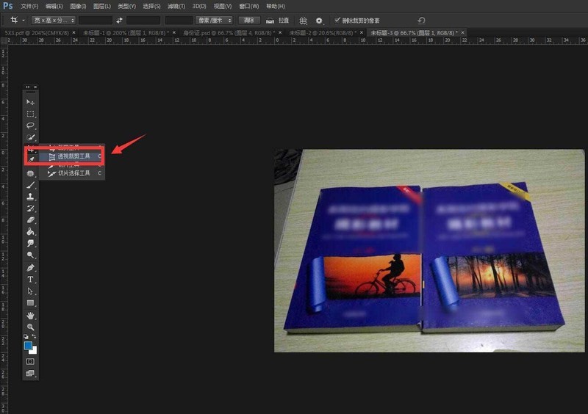
Task: Open the 帮助(H) menu
Action: 275,6
